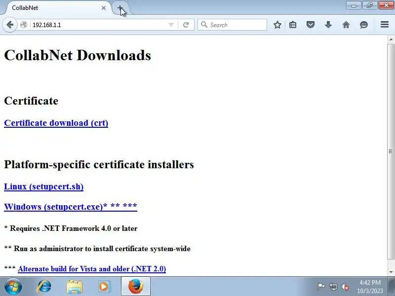Screen dimensions: 395x296
Task: Click the Run as administrator note
Action: click(x=97, y=249)
